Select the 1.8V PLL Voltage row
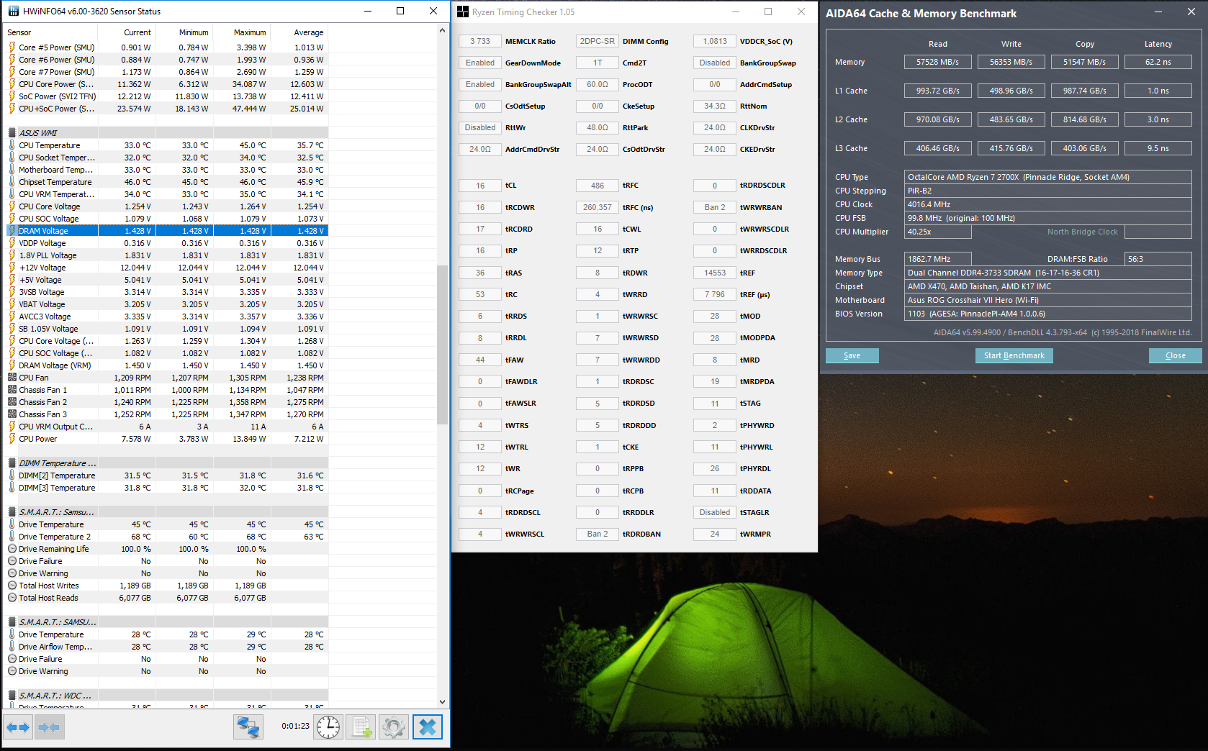 click(x=166, y=255)
